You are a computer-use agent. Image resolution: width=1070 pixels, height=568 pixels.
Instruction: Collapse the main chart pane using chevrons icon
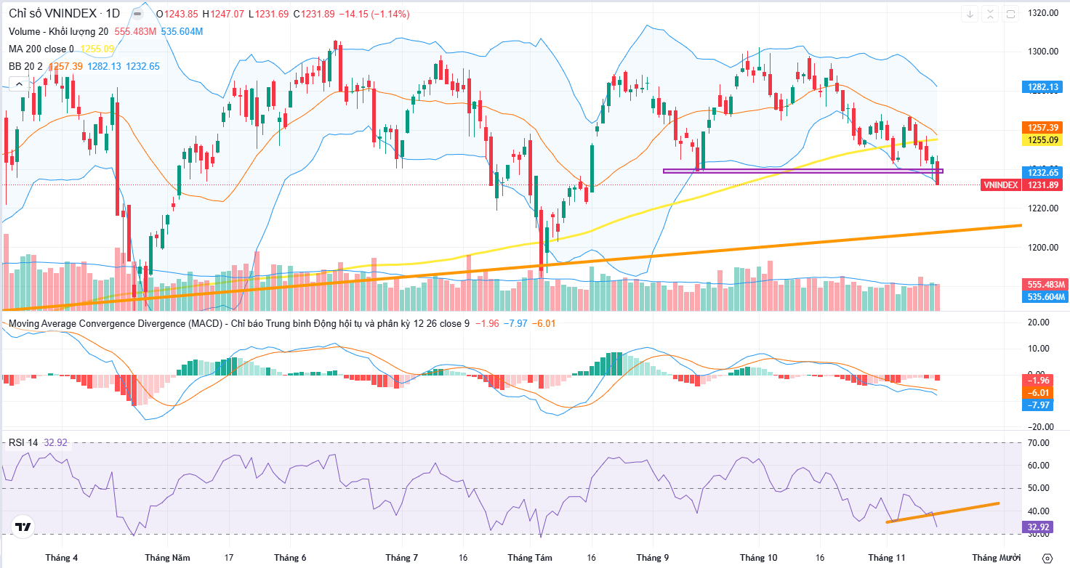click(989, 14)
